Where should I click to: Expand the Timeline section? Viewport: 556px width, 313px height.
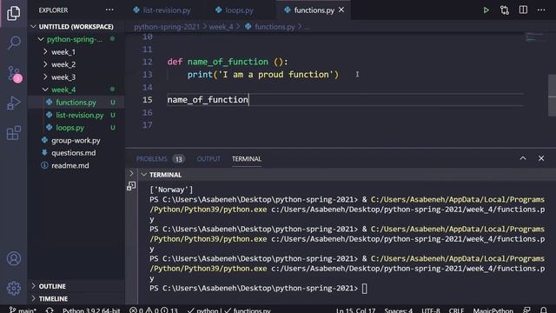tap(76, 298)
